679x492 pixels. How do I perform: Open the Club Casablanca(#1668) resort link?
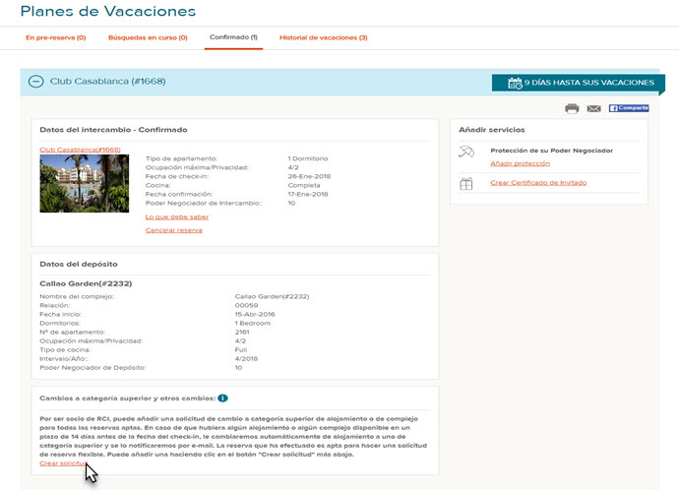pos(80,150)
